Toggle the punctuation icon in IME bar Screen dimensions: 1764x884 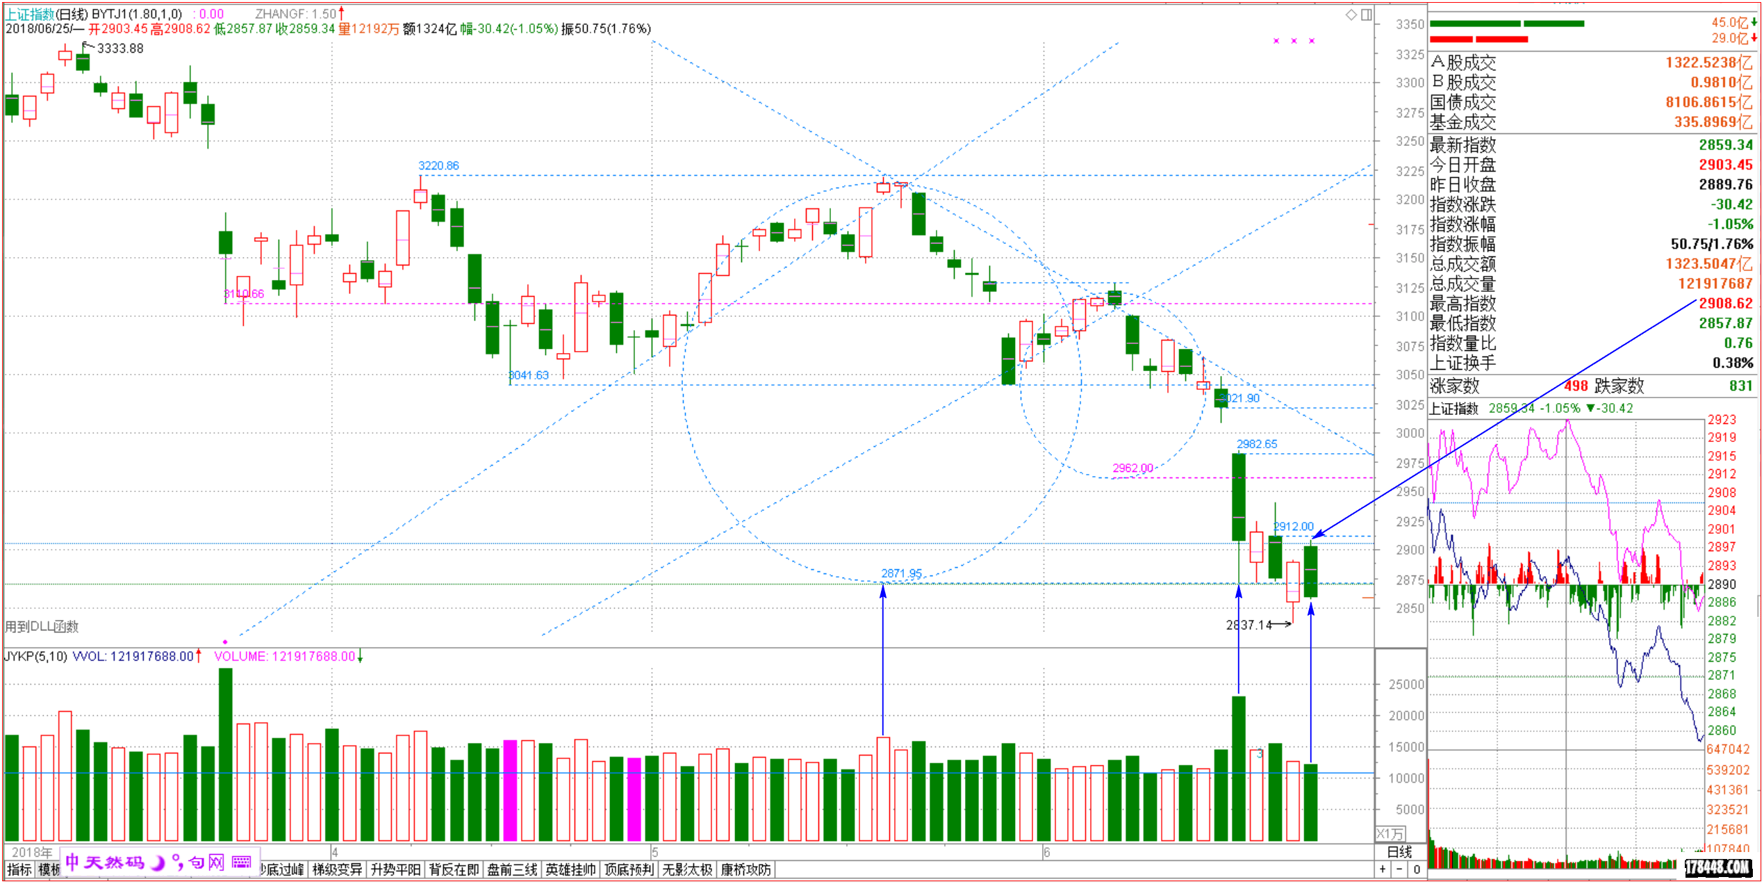tap(178, 862)
